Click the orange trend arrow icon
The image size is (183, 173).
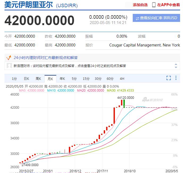pos(9,58)
